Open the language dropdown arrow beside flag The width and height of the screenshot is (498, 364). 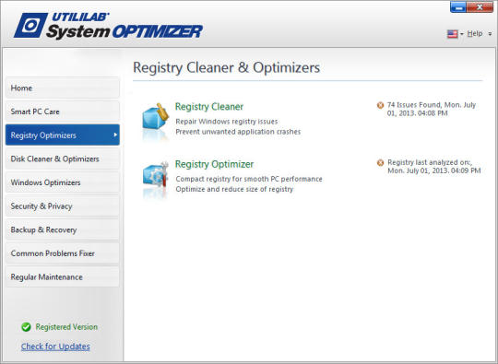point(461,34)
